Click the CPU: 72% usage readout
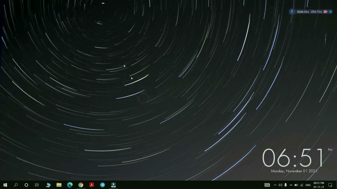 316,12
